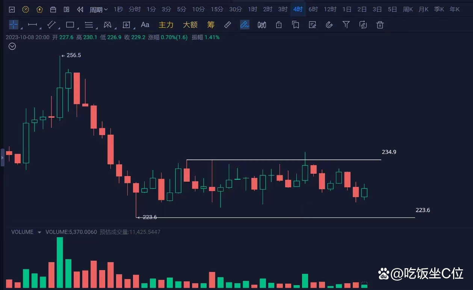Image resolution: width=473 pixels, height=290 pixels.
Task: Switch to the 1分 timeframe
Action: (x=151, y=9)
